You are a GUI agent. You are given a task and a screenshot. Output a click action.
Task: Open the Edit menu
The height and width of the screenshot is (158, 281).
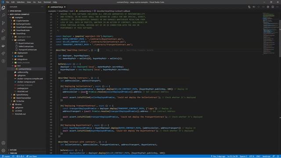13,2
